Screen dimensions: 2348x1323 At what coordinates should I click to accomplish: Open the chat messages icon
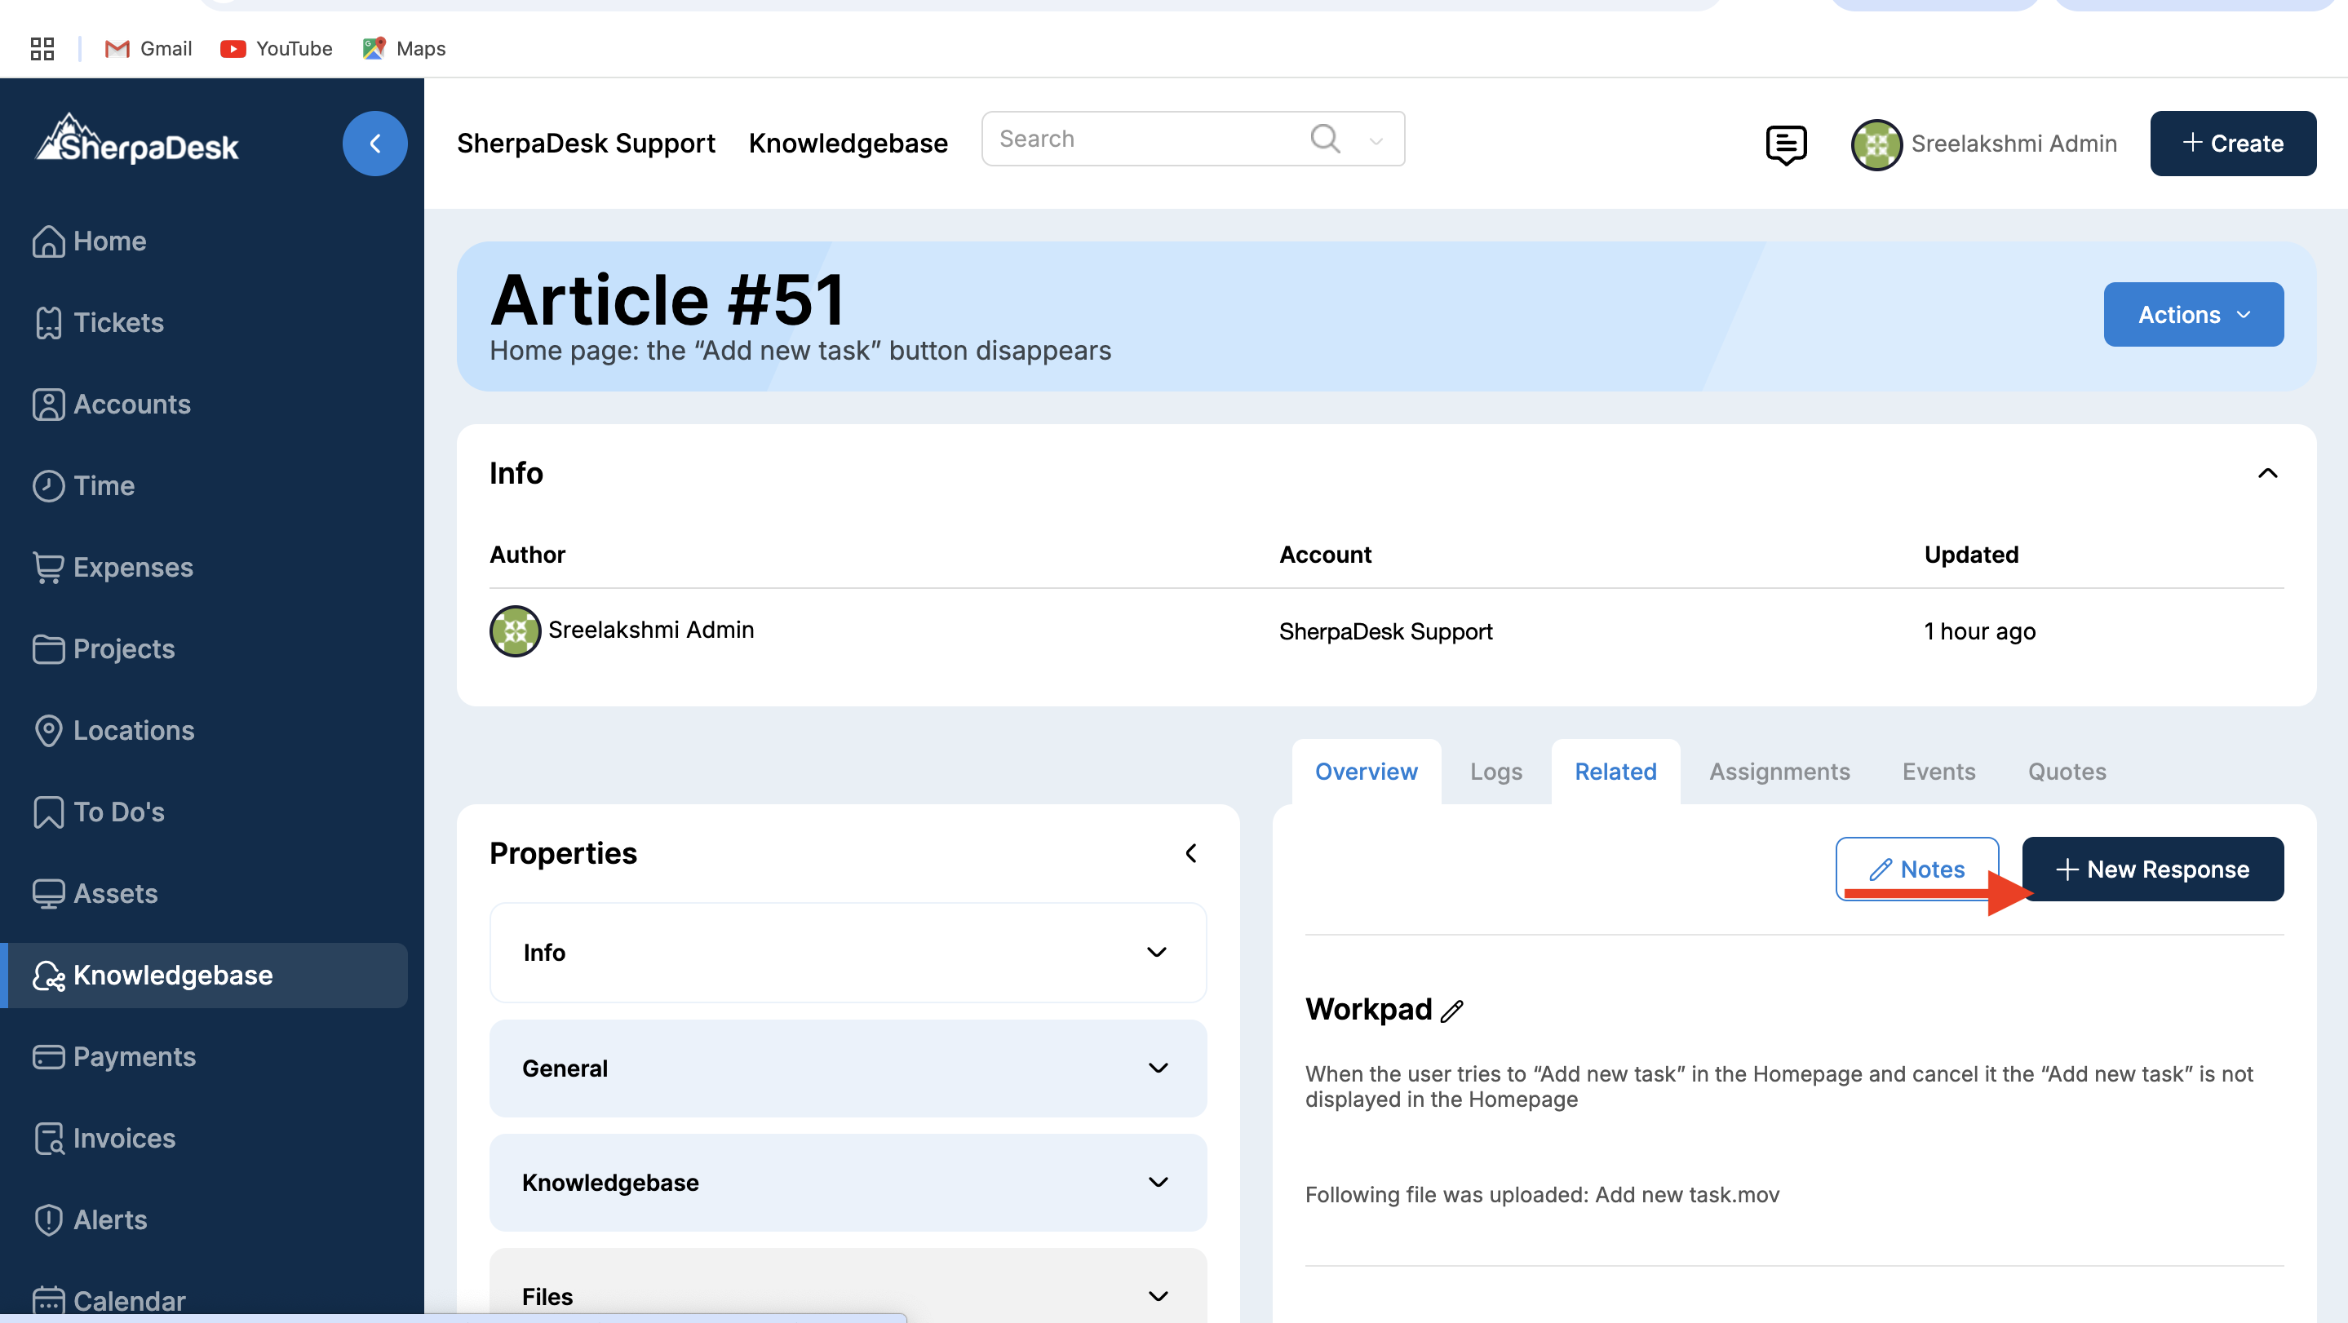tap(1786, 144)
